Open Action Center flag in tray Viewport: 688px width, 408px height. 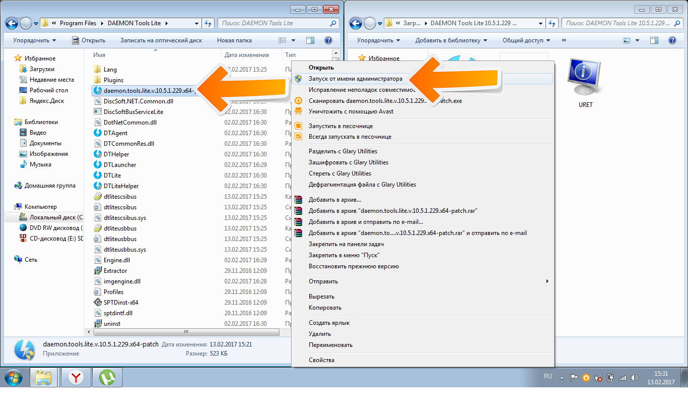coord(574,377)
